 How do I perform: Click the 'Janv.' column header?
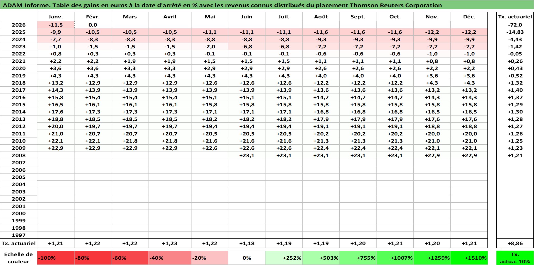point(56,17)
